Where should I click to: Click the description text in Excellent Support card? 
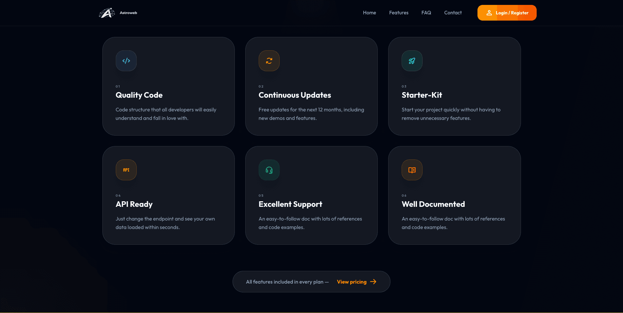point(310,223)
